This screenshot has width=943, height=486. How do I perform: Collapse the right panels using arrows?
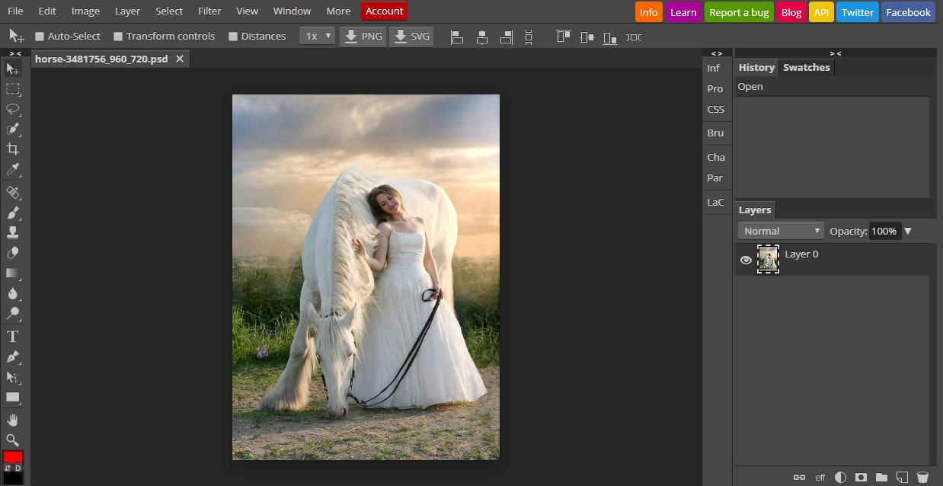(836, 53)
